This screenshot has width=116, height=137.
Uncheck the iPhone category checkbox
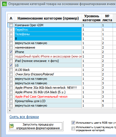pos(11,52)
